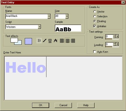The image size is (126, 111).
Task: Click the Hello text in entry area
Action: click(x=26, y=68)
